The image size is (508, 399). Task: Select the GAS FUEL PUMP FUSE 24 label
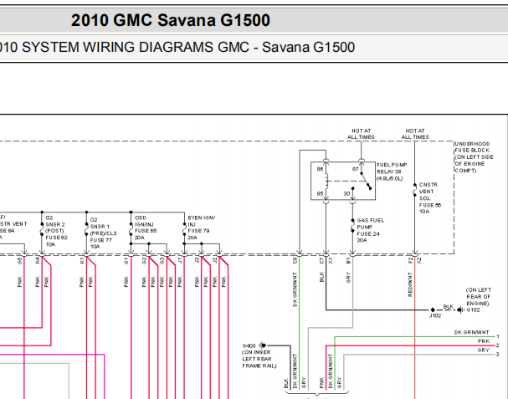tap(370, 230)
